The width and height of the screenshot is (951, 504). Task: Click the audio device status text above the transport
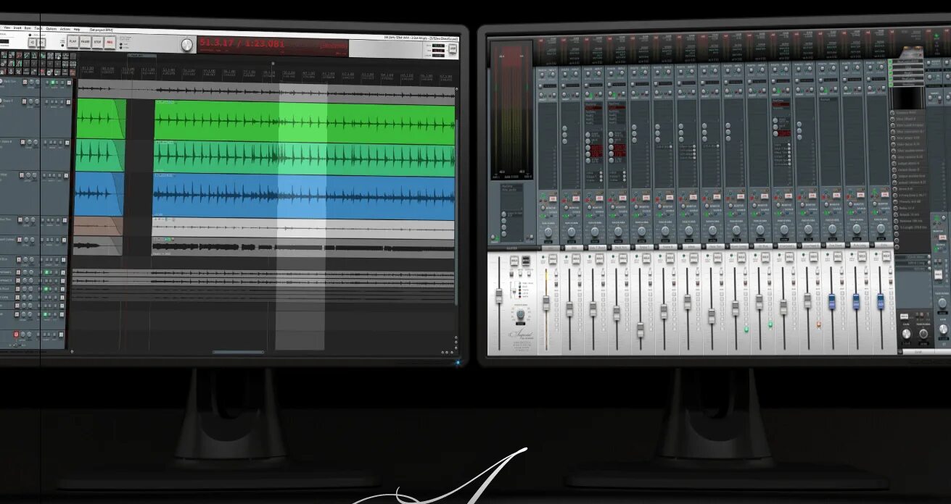[x=421, y=37]
